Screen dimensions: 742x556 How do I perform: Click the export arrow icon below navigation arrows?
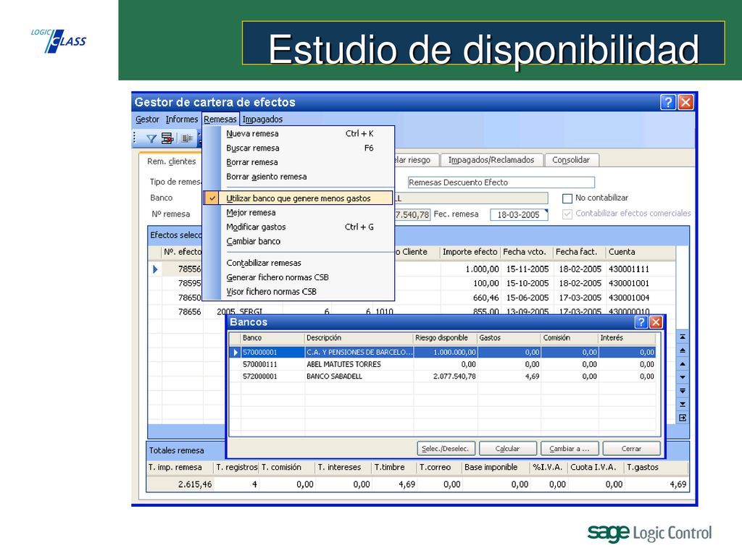click(683, 418)
